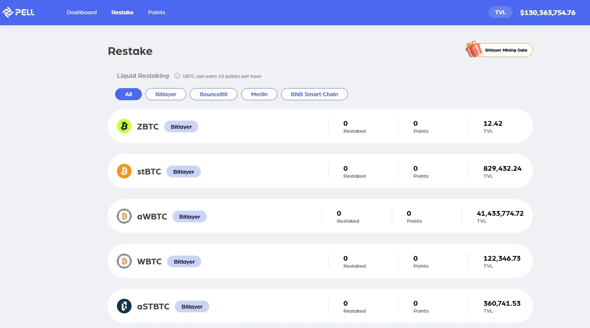Click the ZBTC green bitcoin icon
This screenshot has width=590, height=328.
pos(124,127)
